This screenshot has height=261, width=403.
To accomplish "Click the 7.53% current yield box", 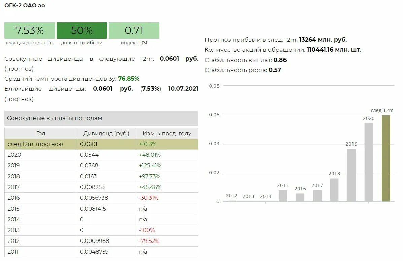I will [30, 30].
